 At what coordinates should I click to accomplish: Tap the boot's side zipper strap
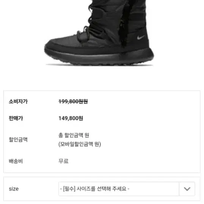pos(123,26)
